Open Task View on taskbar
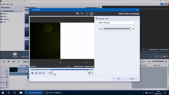The image size is (169, 95). click(x=15, y=93)
